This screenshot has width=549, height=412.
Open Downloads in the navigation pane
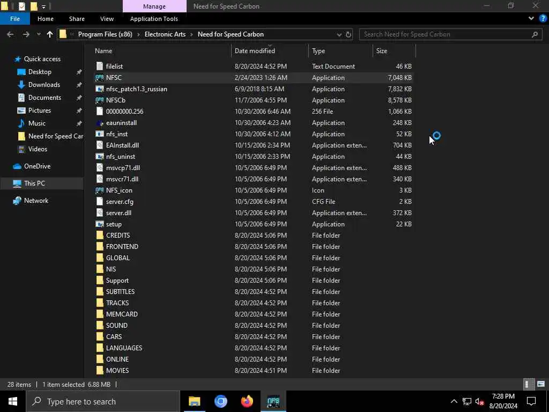click(44, 85)
